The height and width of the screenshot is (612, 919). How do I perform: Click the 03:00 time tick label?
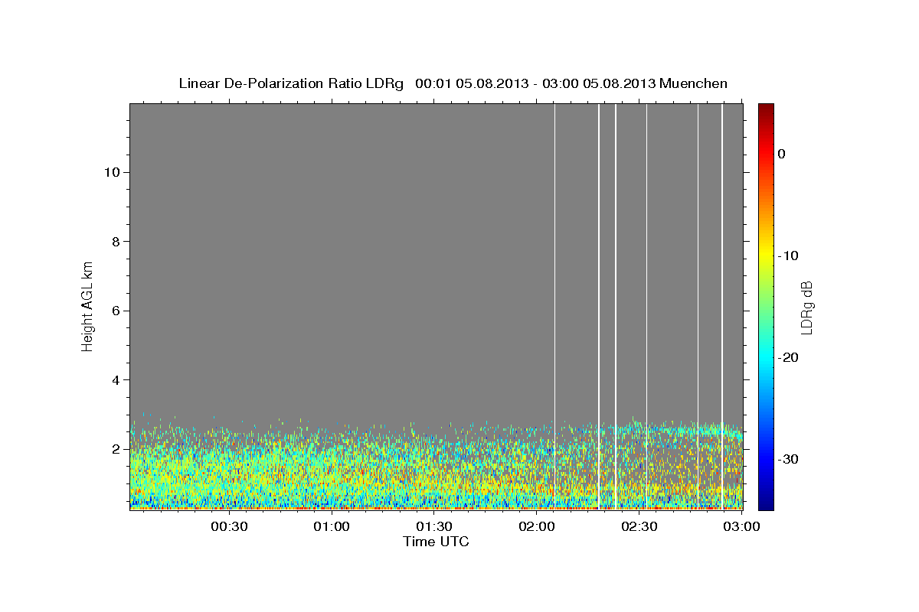[x=741, y=527]
